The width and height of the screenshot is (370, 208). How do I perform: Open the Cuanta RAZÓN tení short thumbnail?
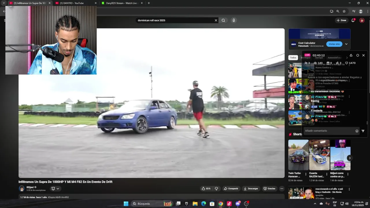tap(319, 155)
